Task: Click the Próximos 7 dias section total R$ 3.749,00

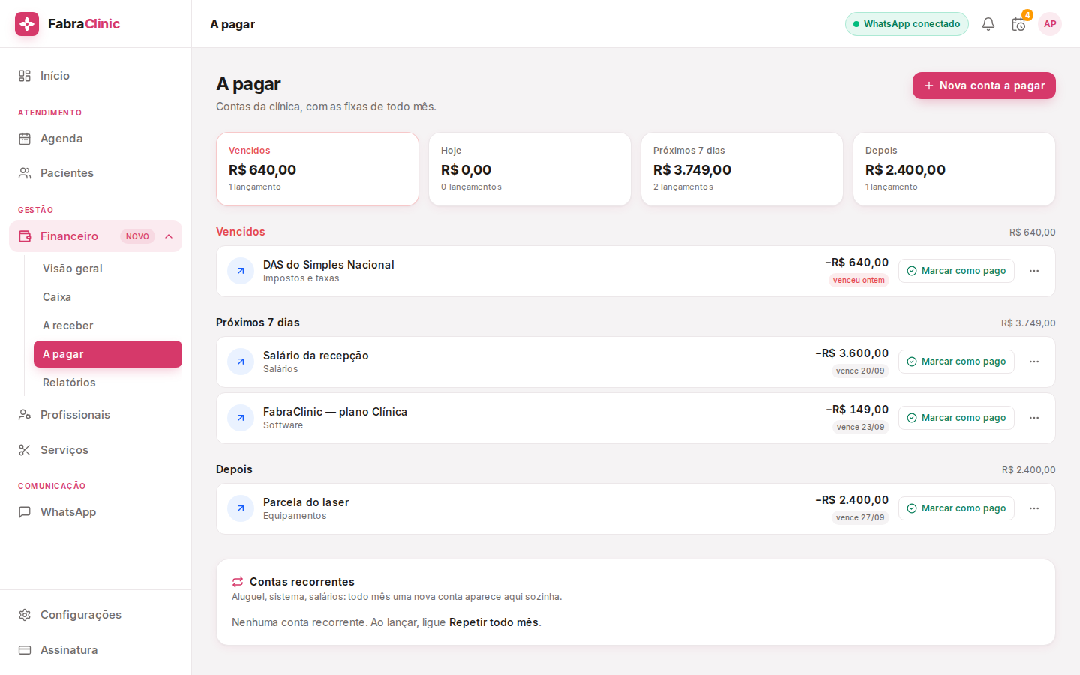Action: (x=1028, y=323)
